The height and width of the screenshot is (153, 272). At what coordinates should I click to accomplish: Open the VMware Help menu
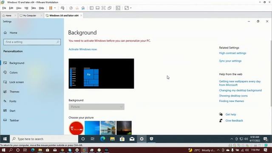click(41, 8)
